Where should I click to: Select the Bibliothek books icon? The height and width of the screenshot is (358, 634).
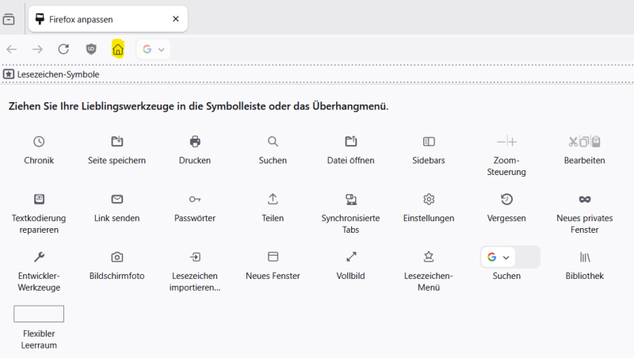tap(584, 257)
